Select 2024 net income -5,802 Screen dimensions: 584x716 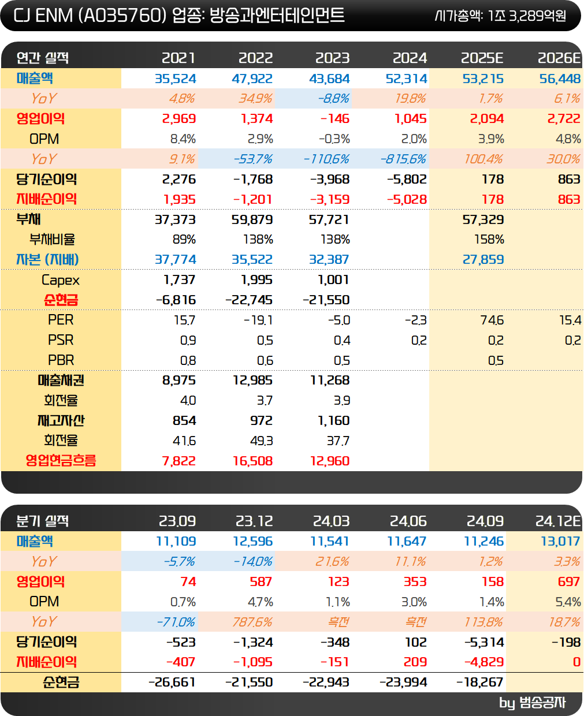coord(407,180)
